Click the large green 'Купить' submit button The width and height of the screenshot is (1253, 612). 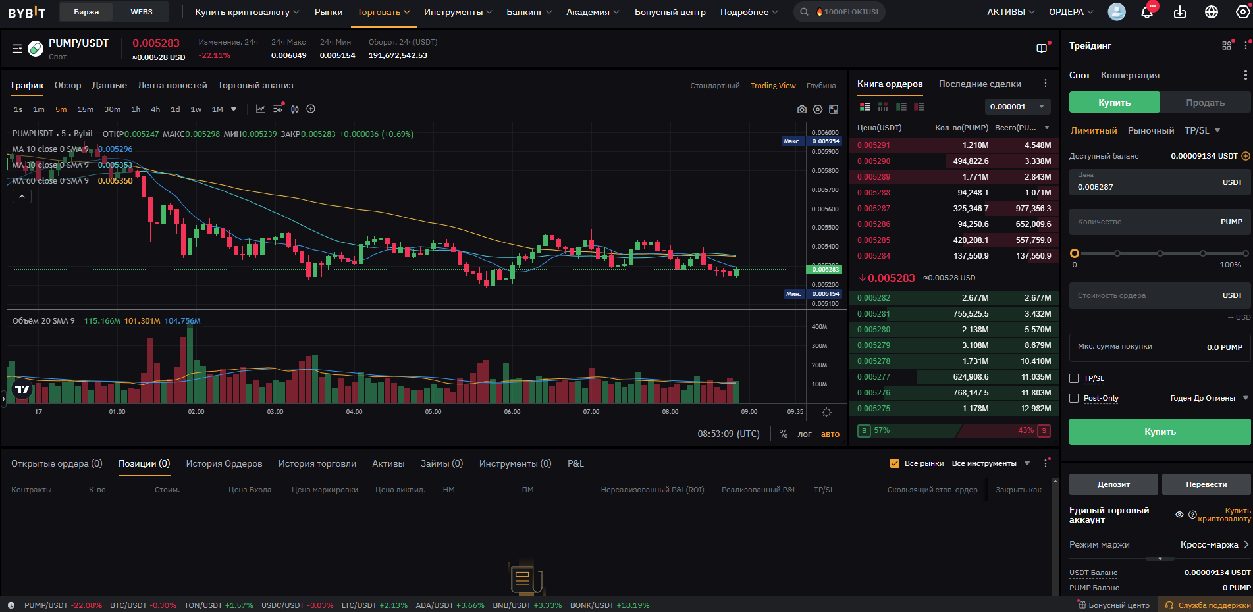[1160, 432]
